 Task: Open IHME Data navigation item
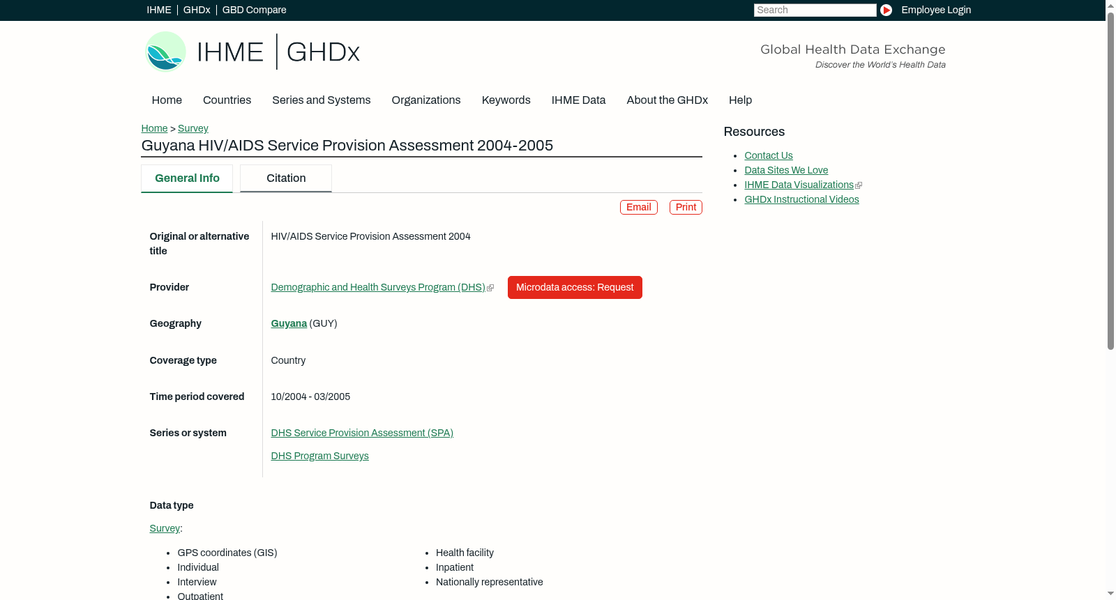(578, 100)
